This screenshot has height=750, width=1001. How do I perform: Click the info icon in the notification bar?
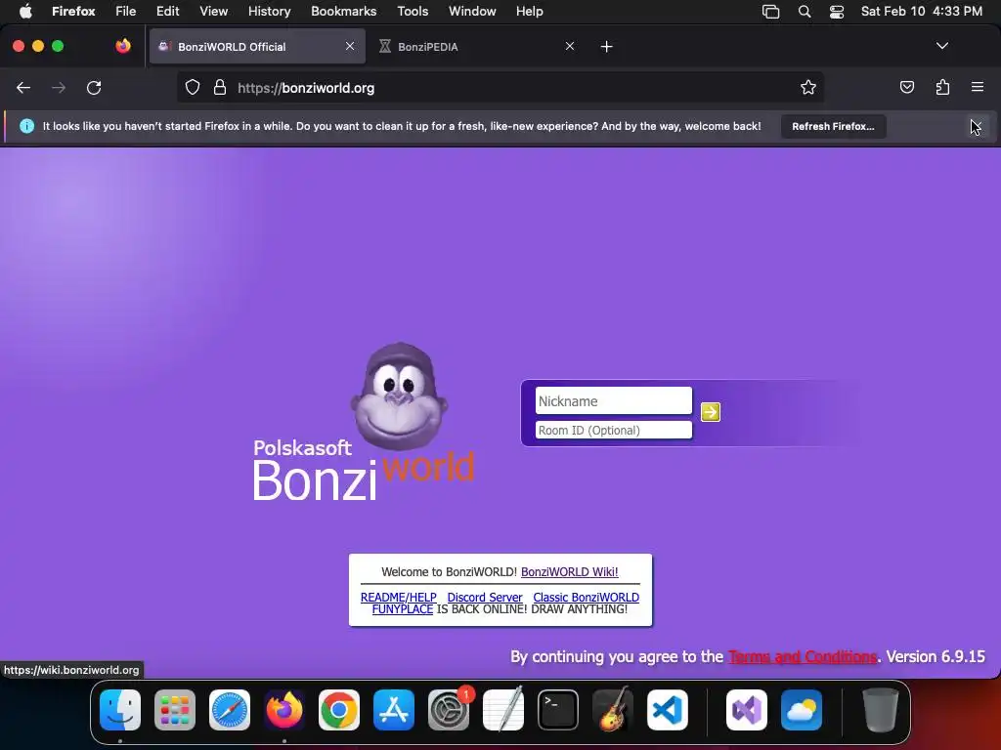[26, 126]
